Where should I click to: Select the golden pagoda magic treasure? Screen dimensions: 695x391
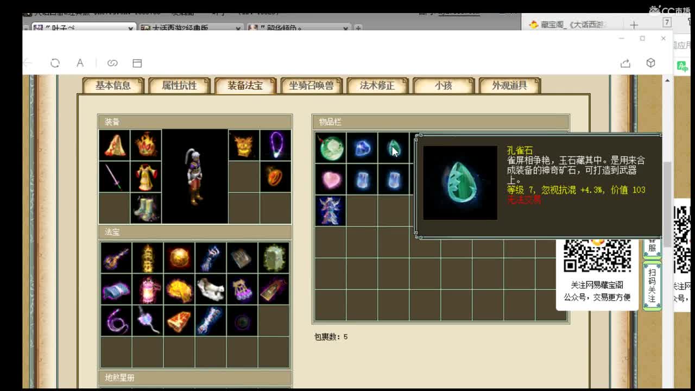[148, 258]
